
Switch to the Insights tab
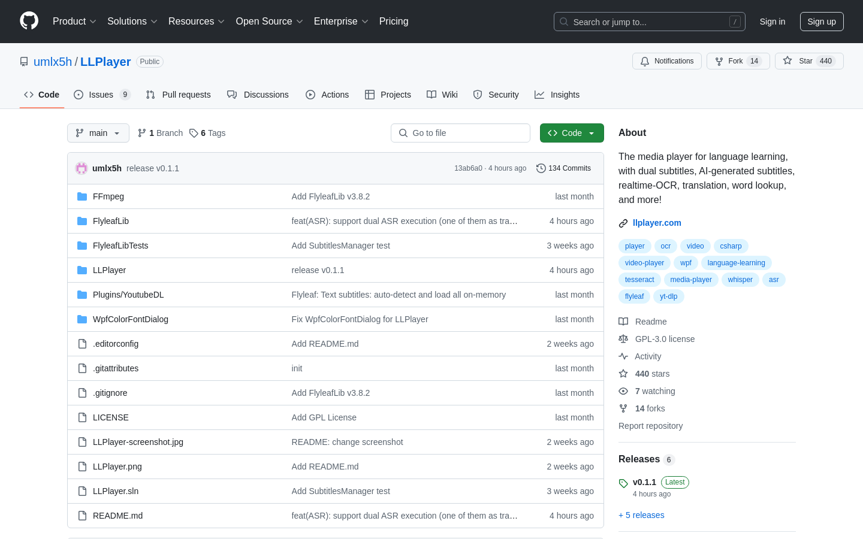(x=557, y=95)
